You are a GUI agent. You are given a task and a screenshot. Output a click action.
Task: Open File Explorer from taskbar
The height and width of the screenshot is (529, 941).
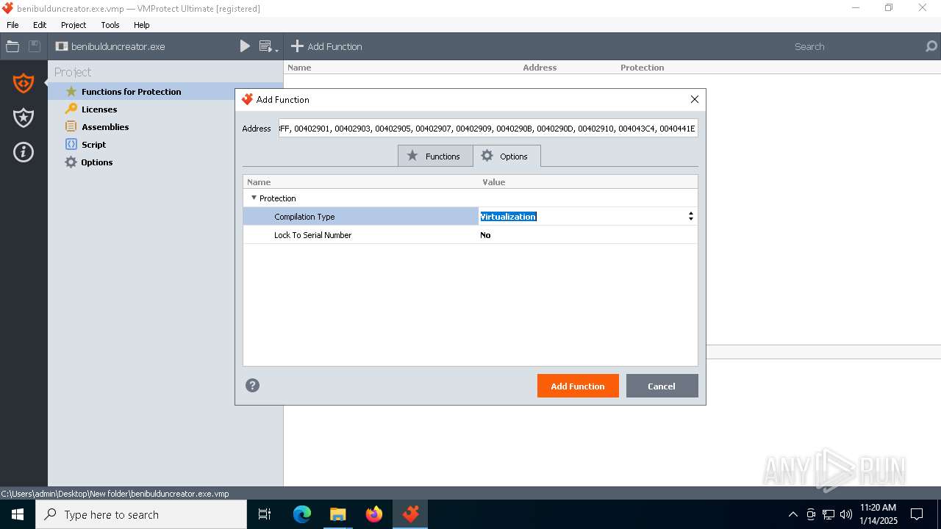pos(338,514)
